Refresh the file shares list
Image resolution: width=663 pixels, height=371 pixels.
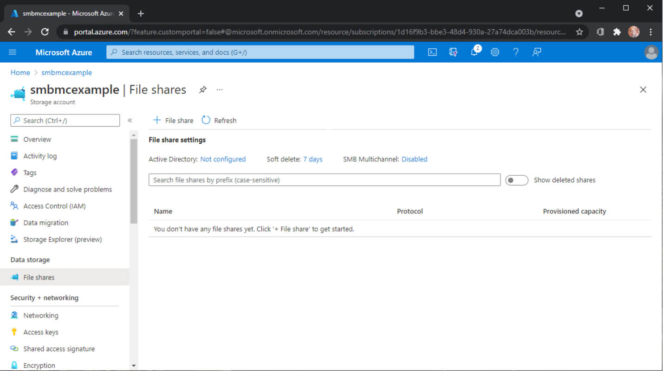219,121
